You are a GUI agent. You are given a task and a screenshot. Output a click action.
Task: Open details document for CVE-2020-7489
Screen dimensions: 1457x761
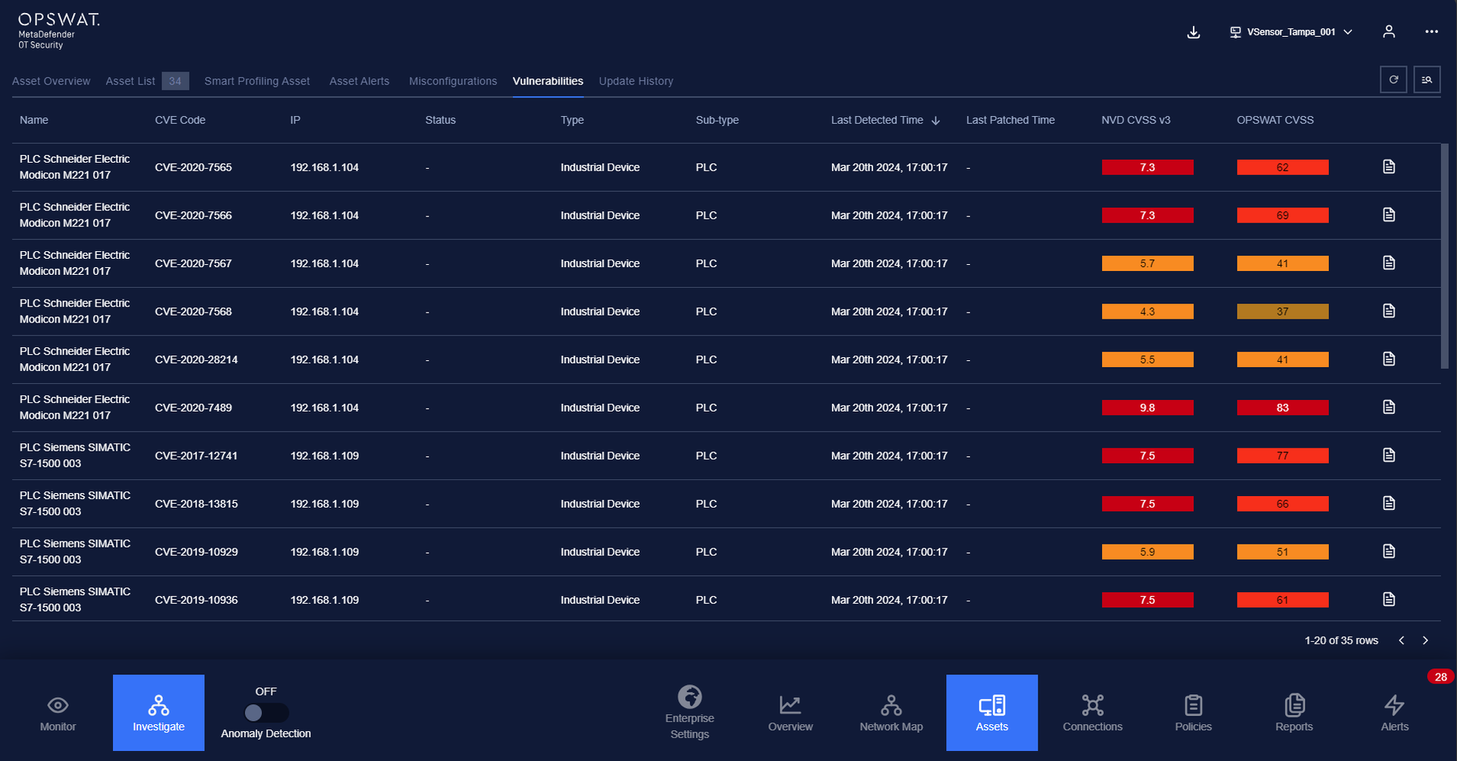point(1389,407)
